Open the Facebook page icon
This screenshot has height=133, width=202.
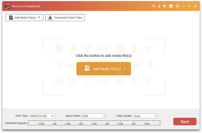coord(171,6)
